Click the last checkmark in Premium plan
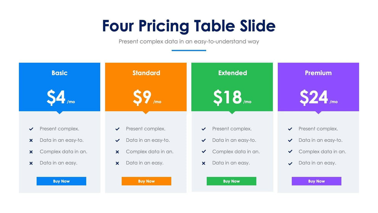This screenshot has height=213, width=378. (x=290, y=163)
